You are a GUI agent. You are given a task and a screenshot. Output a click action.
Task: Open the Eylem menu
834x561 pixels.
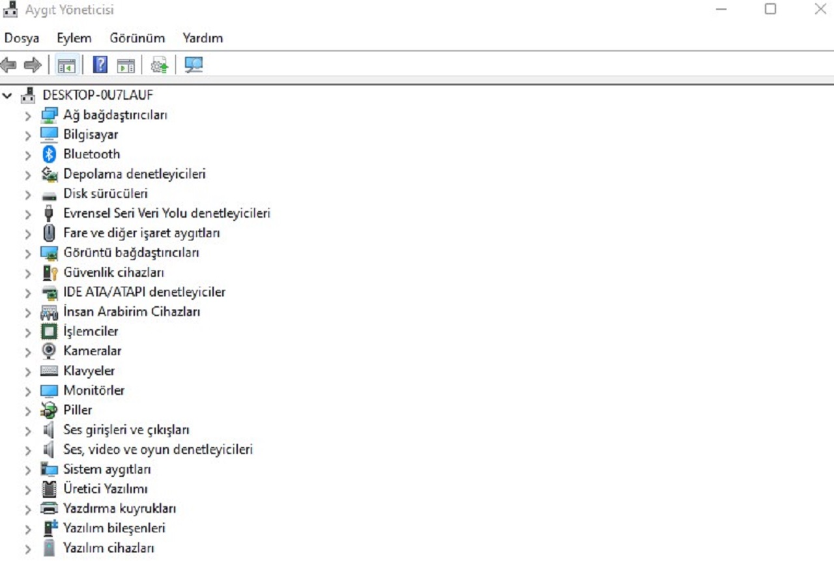pos(74,38)
